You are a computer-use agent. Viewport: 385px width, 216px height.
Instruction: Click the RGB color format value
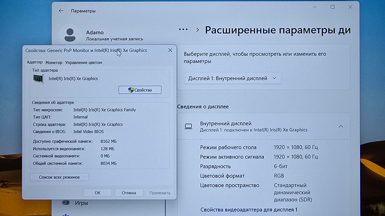pos(279,176)
